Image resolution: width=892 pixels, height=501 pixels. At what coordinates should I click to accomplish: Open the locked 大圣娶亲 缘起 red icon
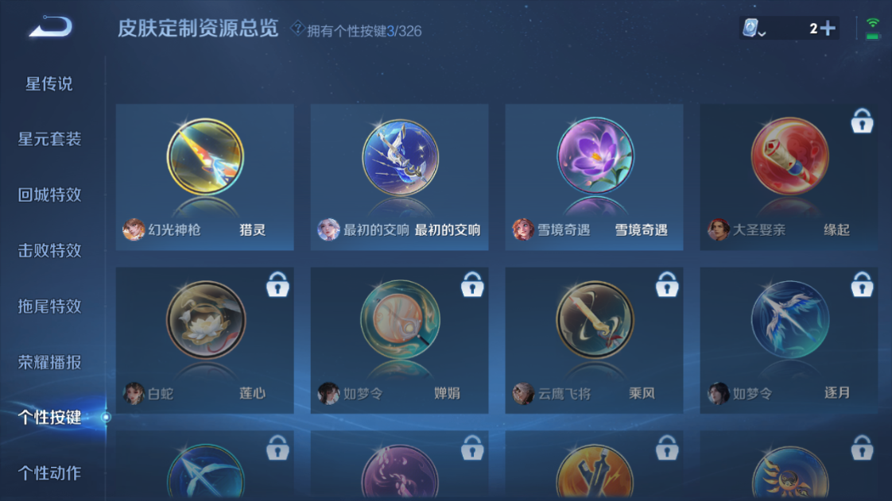pyautogui.click(x=789, y=156)
